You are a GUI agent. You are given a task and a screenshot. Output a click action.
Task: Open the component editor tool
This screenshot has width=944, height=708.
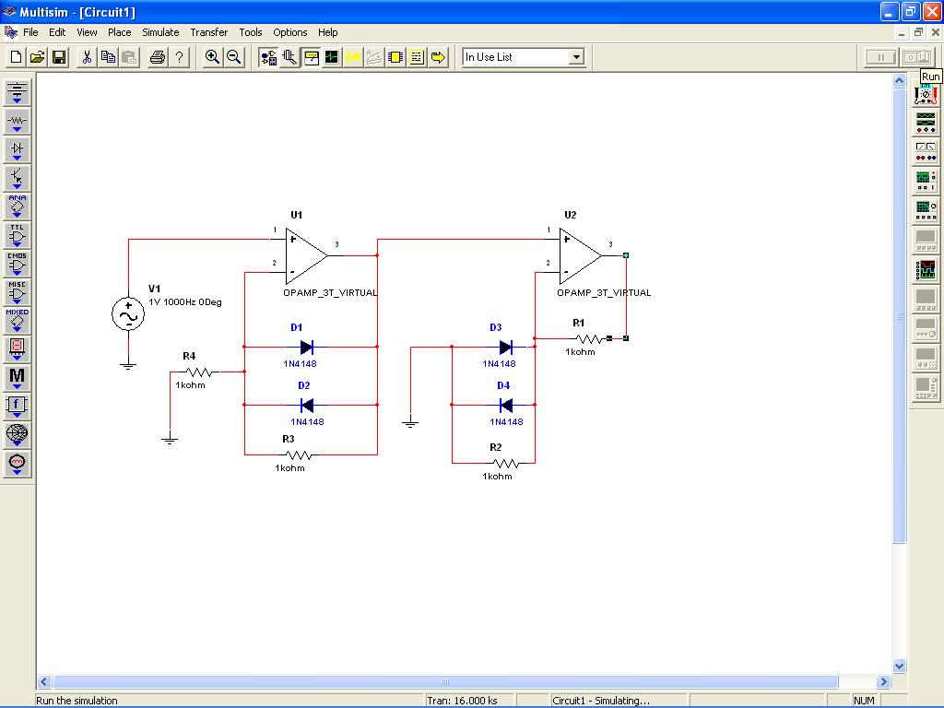289,57
